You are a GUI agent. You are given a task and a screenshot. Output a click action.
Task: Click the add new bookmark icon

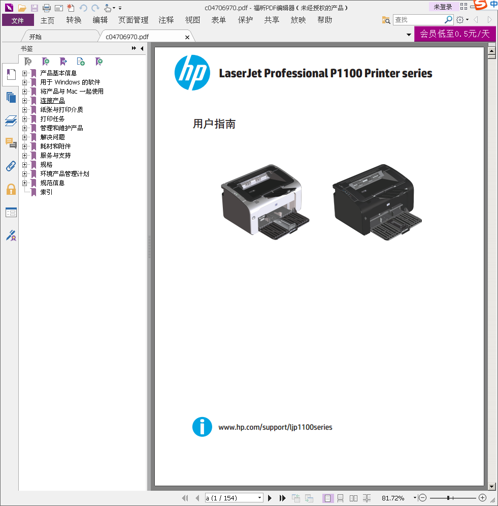[x=46, y=62]
